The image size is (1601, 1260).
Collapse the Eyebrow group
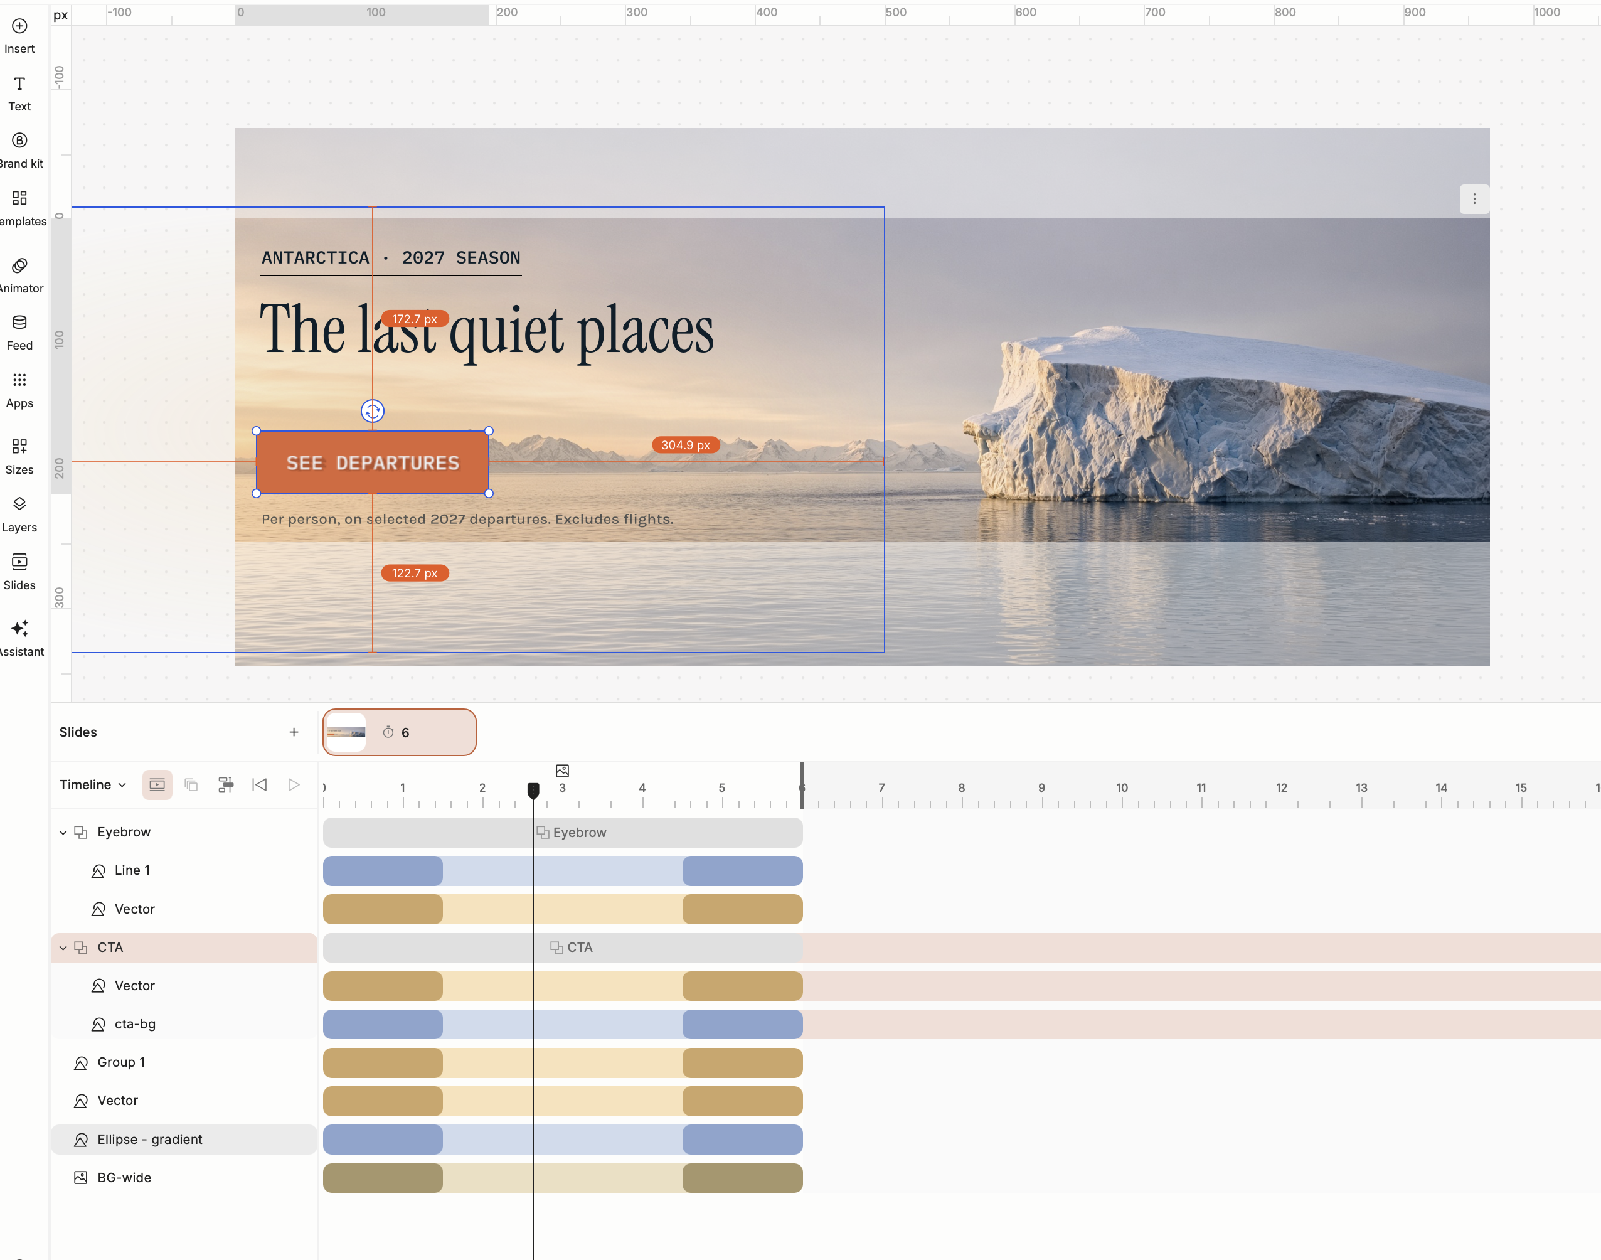pyautogui.click(x=63, y=832)
